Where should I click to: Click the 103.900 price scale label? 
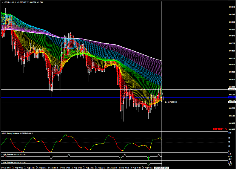pos(232,58)
